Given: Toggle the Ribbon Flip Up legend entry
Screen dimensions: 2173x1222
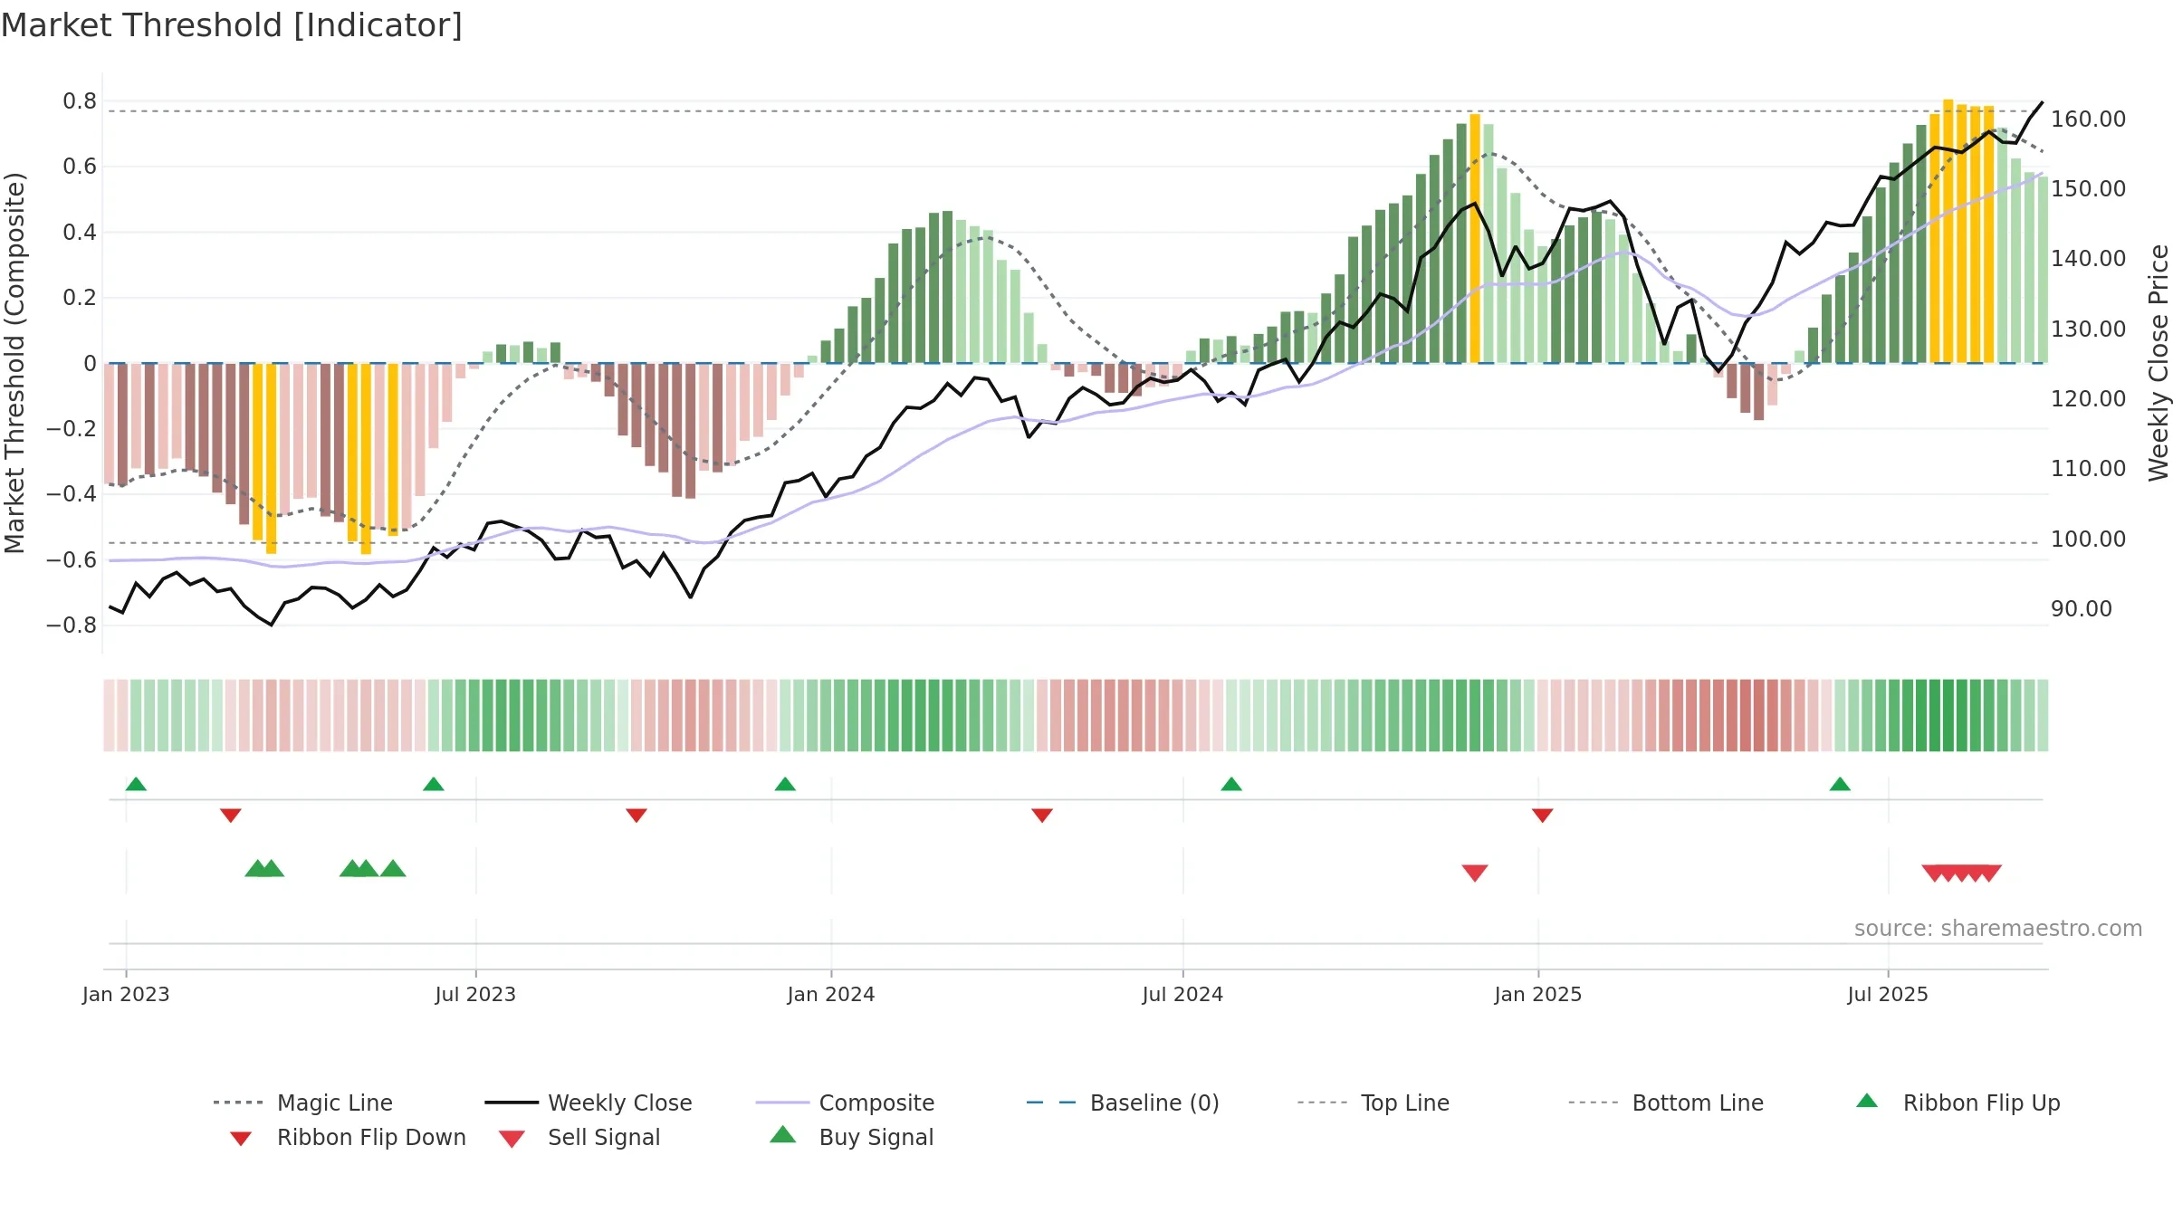Looking at the screenshot, I should click(x=1958, y=1103).
